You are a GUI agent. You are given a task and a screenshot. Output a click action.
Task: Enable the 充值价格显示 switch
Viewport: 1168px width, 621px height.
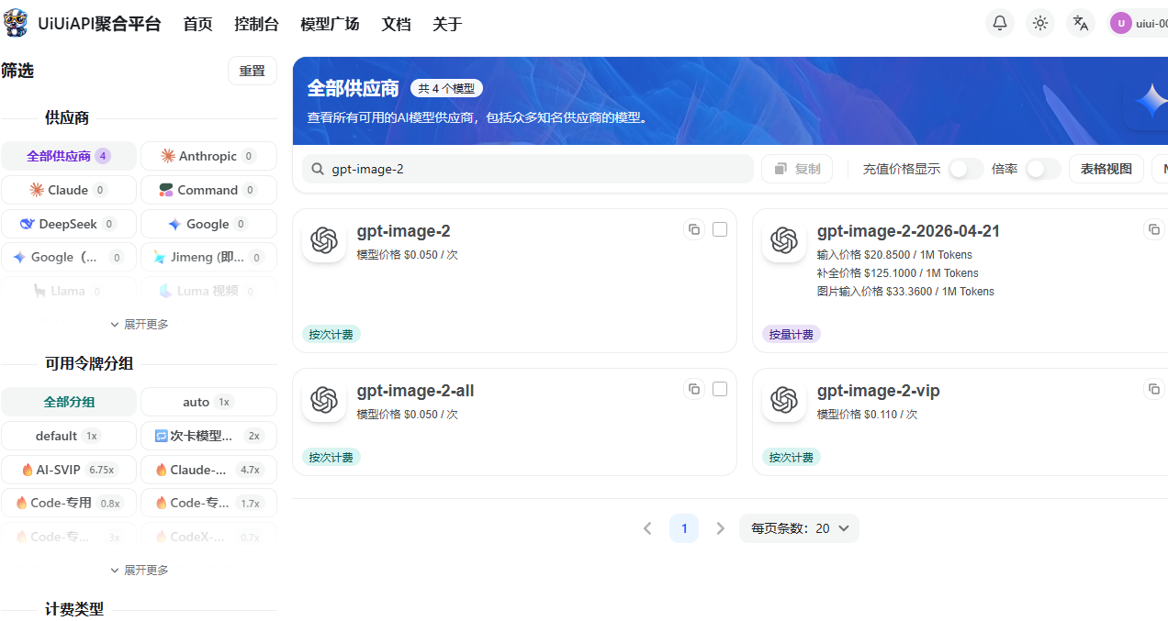[x=965, y=169]
